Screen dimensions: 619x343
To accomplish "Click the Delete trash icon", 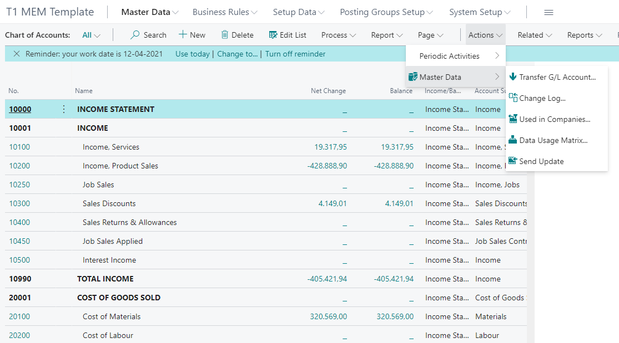I will click(225, 35).
